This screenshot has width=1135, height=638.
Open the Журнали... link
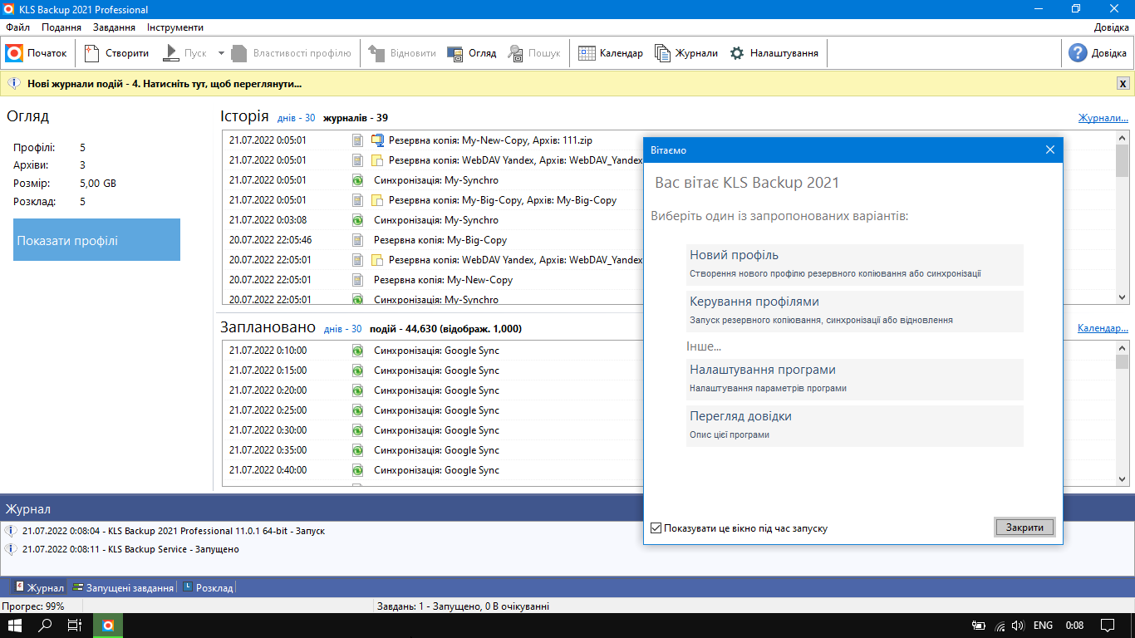coord(1103,118)
